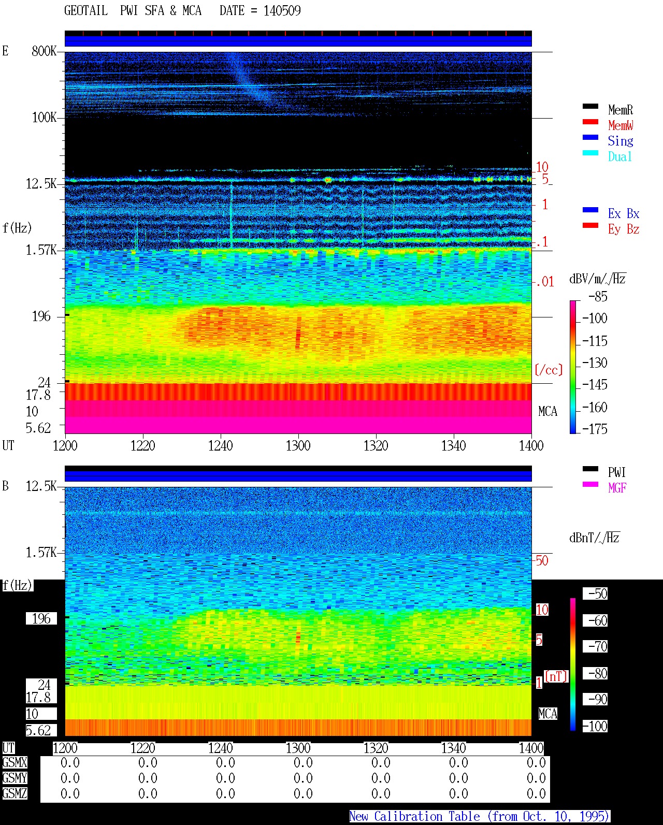Screen dimensions: 663x825
Task: Click the 1300 tick under the E-field spectrogram
Action: click(298, 445)
